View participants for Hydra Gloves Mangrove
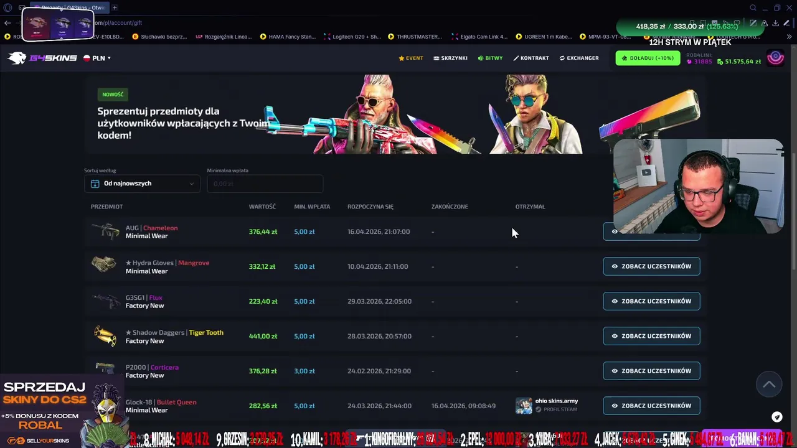This screenshot has height=448, width=797. tap(651, 266)
